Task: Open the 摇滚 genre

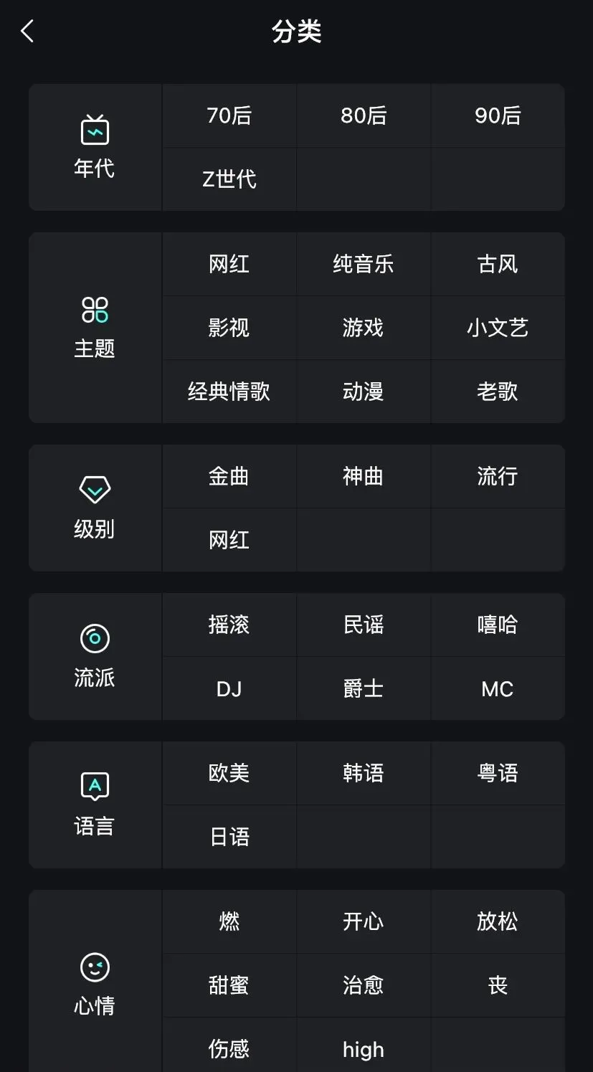Action: (x=229, y=625)
